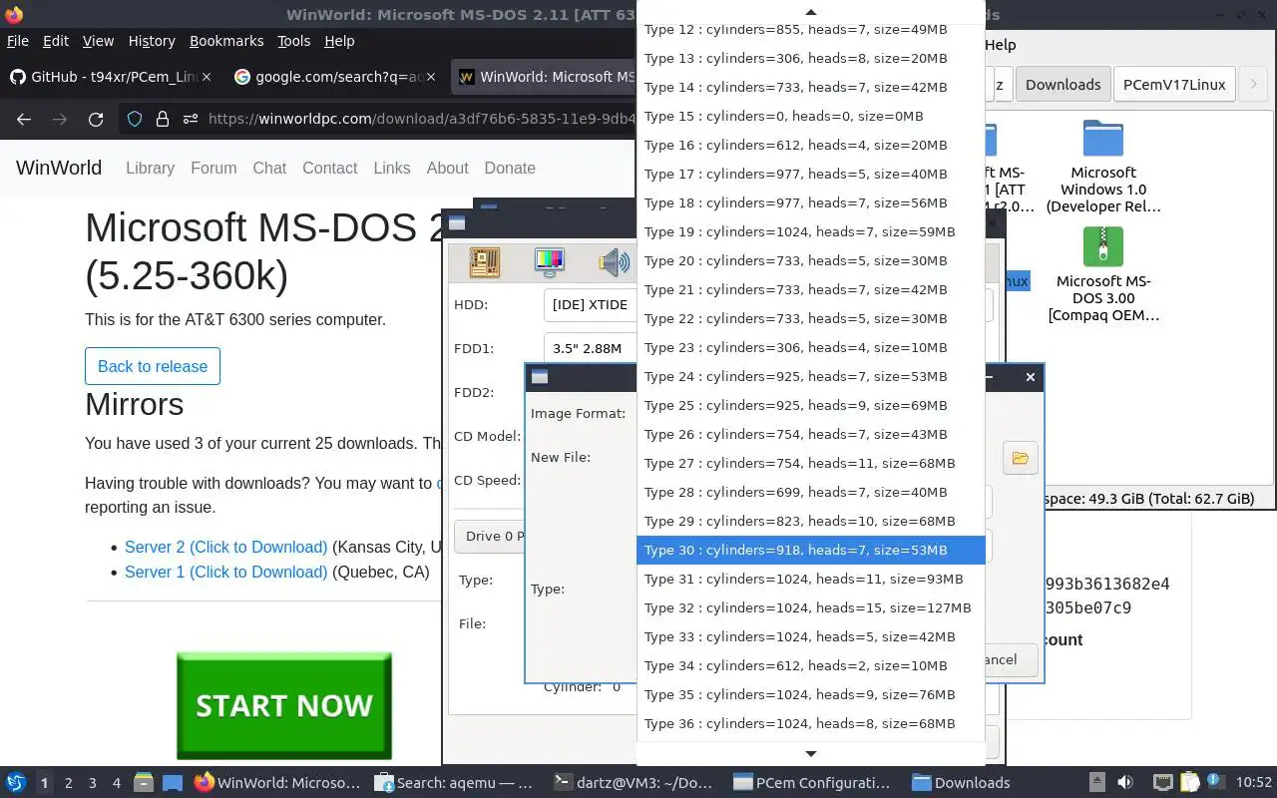Open WinWorld Forum nav link
Viewport: 1277px width, 798px height.
tap(213, 168)
